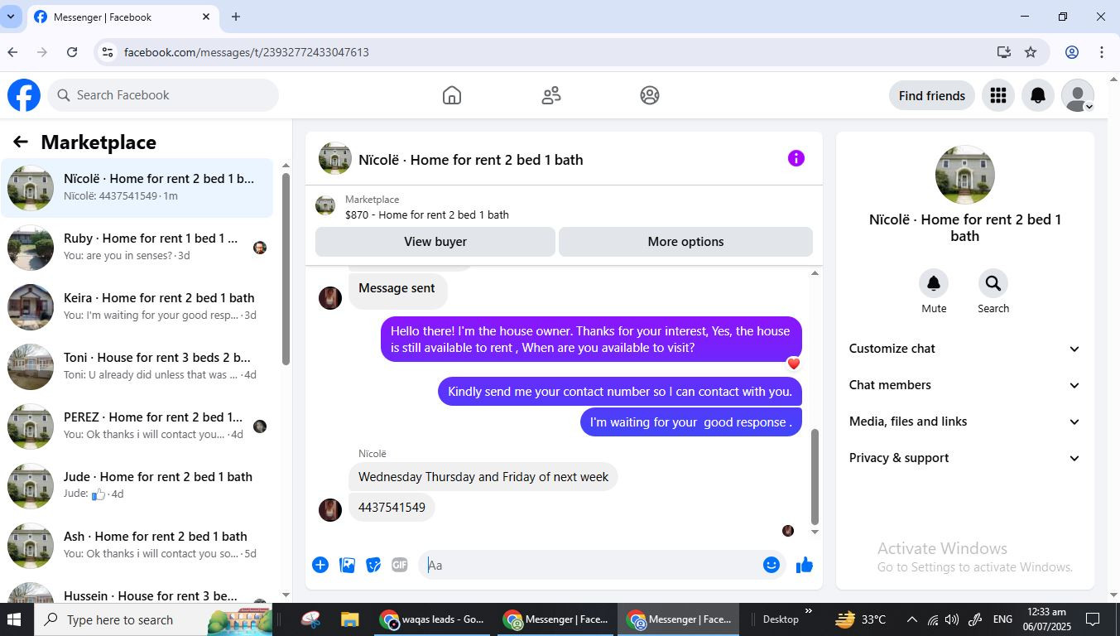Viewport: 1120px width, 636px height.
Task: Click the heart reaction on message
Action: pos(793,363)
